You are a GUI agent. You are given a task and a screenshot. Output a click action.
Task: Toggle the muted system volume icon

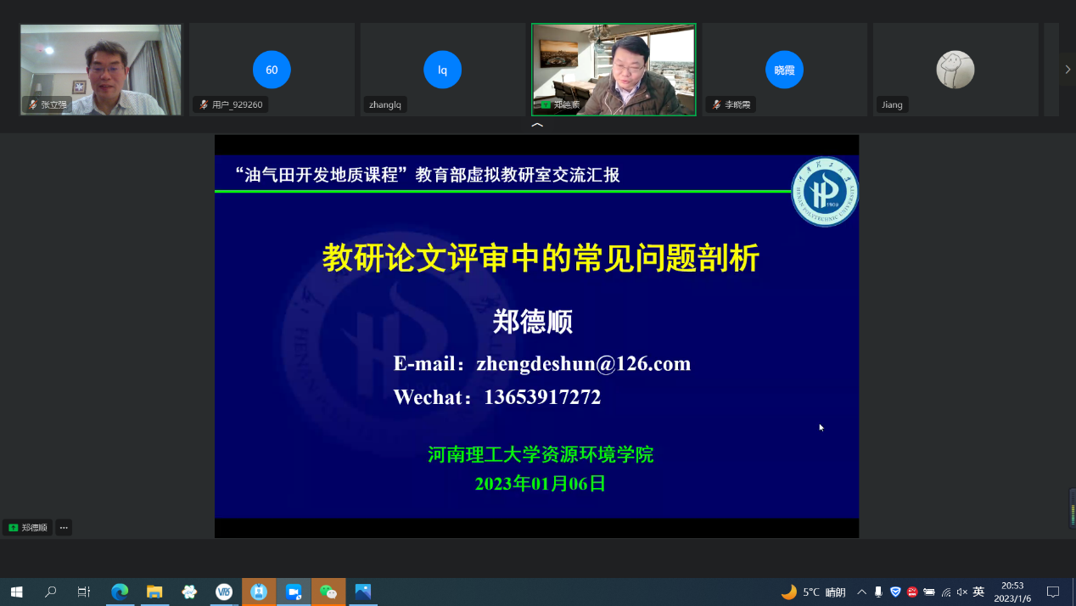pos(962,592)
